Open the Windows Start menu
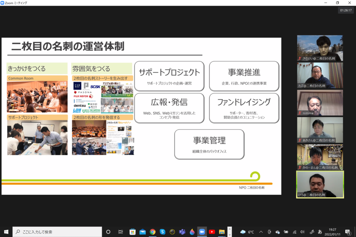This screenshot has width=356, height=237. pyautogui.click(x=6, y=232)
